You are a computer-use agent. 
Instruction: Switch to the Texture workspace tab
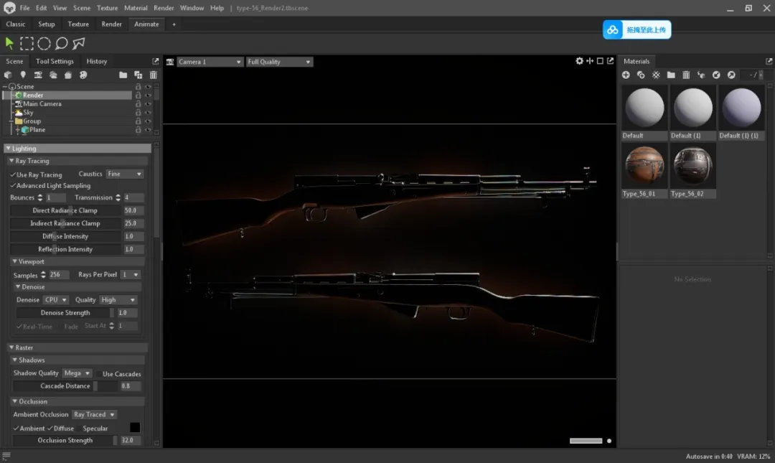(78, 24)
